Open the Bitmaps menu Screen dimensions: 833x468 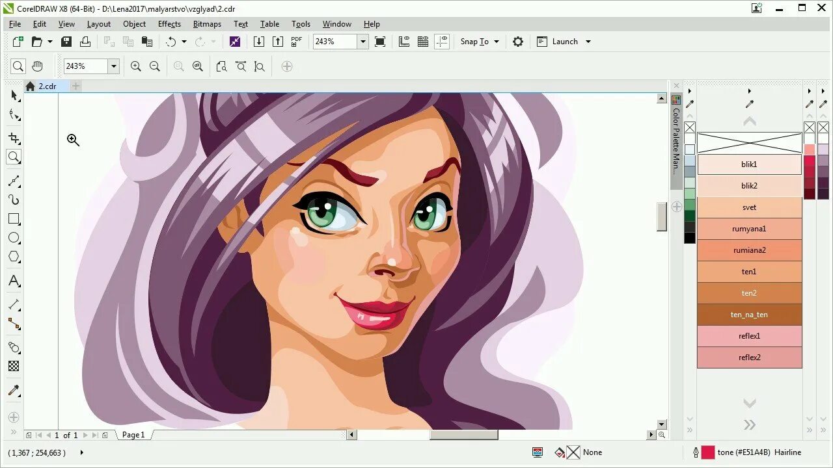click(207, 24)
